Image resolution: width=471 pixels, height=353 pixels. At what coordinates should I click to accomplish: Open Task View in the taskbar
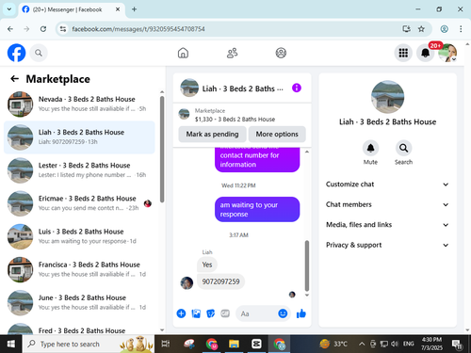click(x=166, y=344)
